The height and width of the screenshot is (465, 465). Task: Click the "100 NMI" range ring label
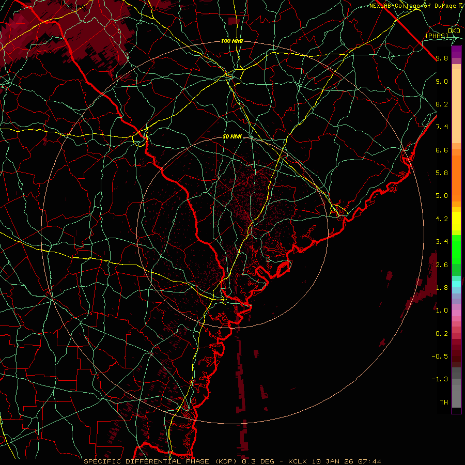[232, 41]
